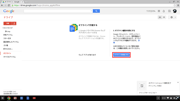The image size is (180, 101).
Task: Open the app launcher grid on the shelf
Action: click(3, 98)
